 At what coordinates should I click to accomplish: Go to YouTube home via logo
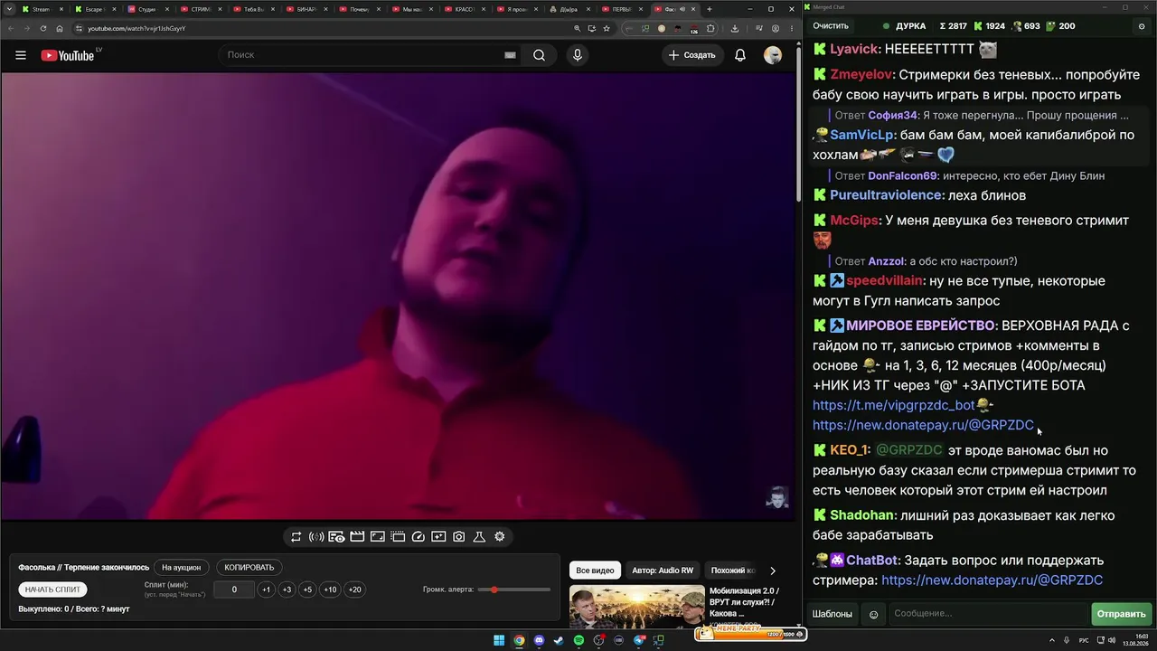(67, 55)
